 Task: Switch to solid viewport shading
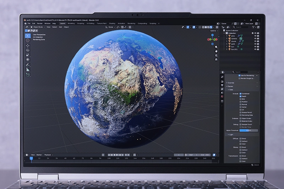(206, 27)
